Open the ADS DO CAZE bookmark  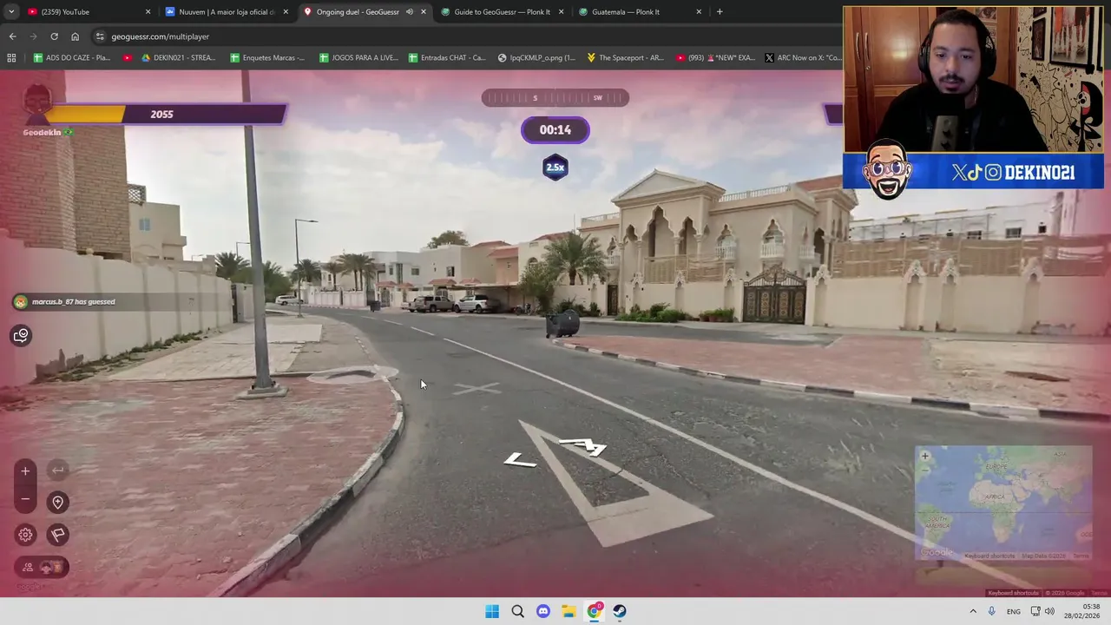click(72, 58)
